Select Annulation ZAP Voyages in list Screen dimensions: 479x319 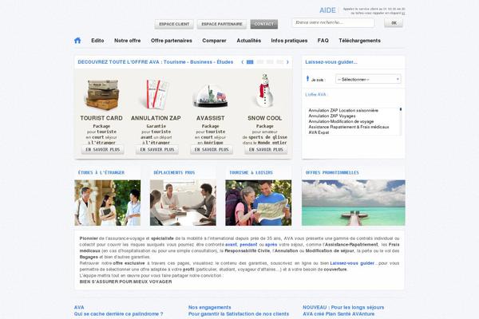tap(332, 116)
